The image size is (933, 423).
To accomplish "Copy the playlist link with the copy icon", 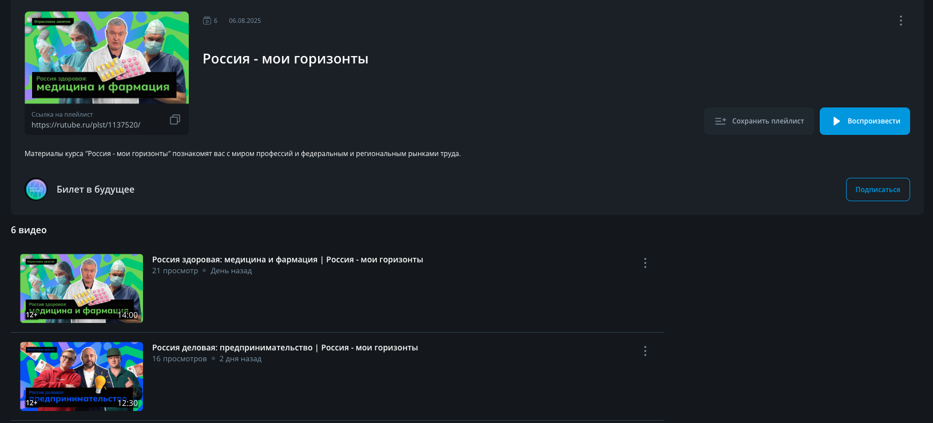I will pos(175,119).
